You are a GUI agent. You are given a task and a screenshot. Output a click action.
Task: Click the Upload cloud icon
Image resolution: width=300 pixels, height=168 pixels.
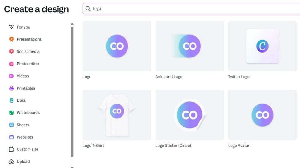11,162
